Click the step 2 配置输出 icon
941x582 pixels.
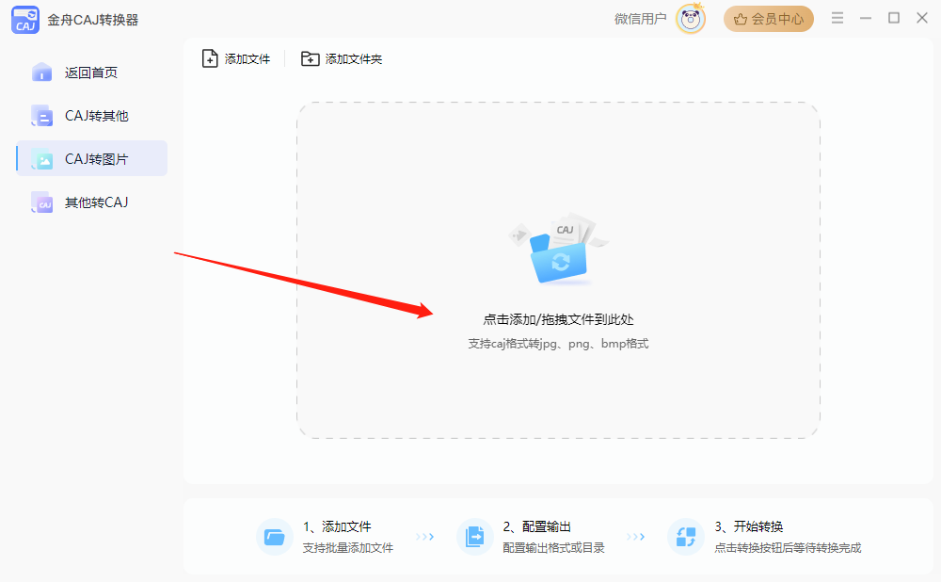pyautogui.click(x=474, y=537)
